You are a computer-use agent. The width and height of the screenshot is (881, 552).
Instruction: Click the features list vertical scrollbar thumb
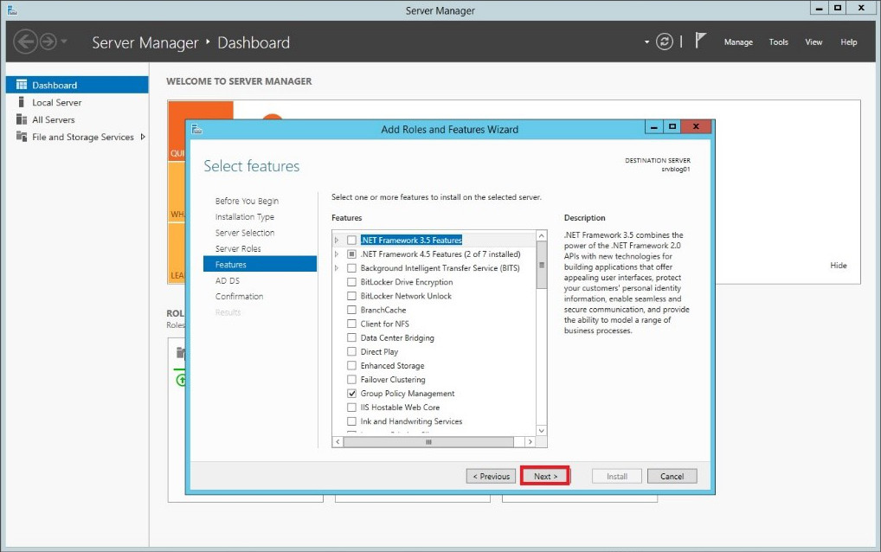[x=542, y=265]
